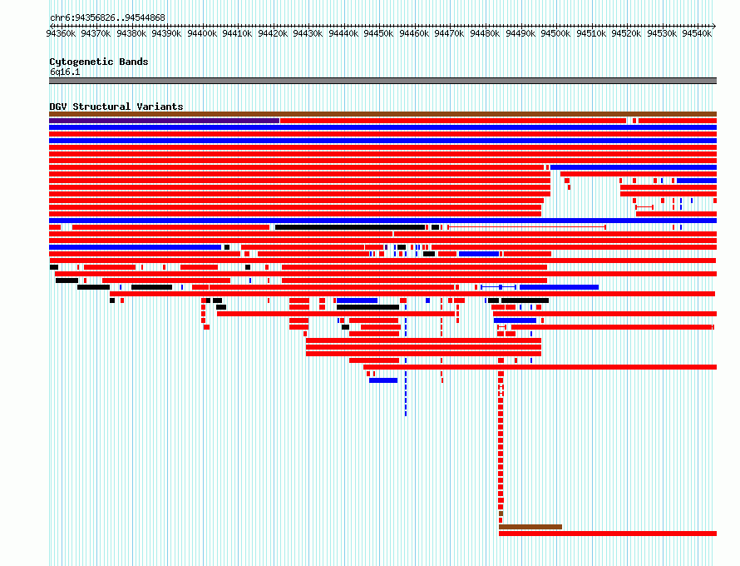
Task: Click the 94420k ruler tick label
Action: [x=273, y=33]
